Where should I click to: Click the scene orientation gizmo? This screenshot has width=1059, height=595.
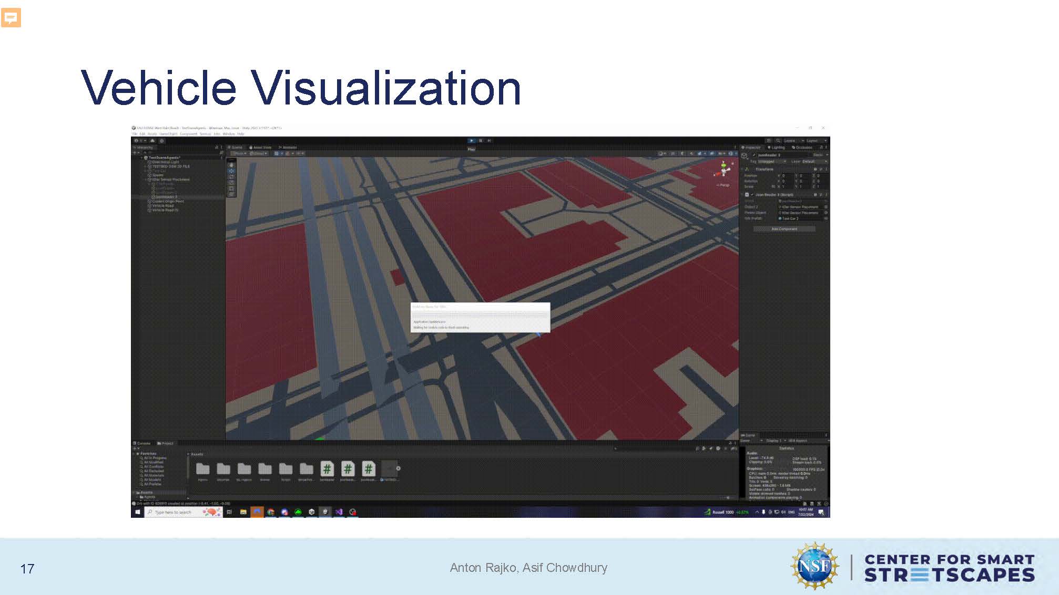click(x=724, y=170)
